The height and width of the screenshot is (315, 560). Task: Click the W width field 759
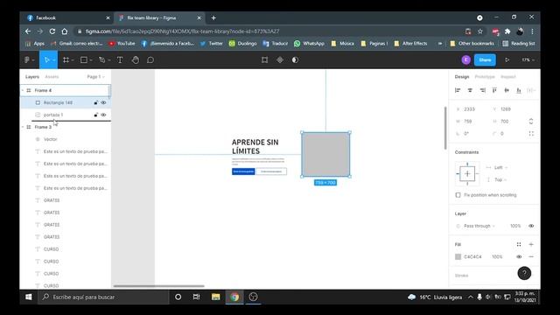(x=472, y=122)
